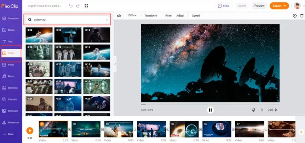305x143 pixels.
Task: Click the Preview button
Action: click(259, 6)
